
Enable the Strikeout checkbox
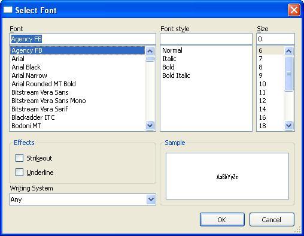pos(19,158)
